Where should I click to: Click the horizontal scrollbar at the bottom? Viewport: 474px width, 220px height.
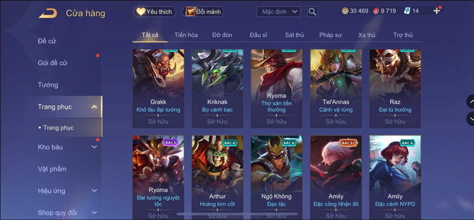click(237, 214)
